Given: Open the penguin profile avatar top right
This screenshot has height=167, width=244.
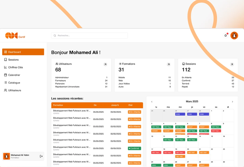Looking at the screenshot, I should [234, 36].
